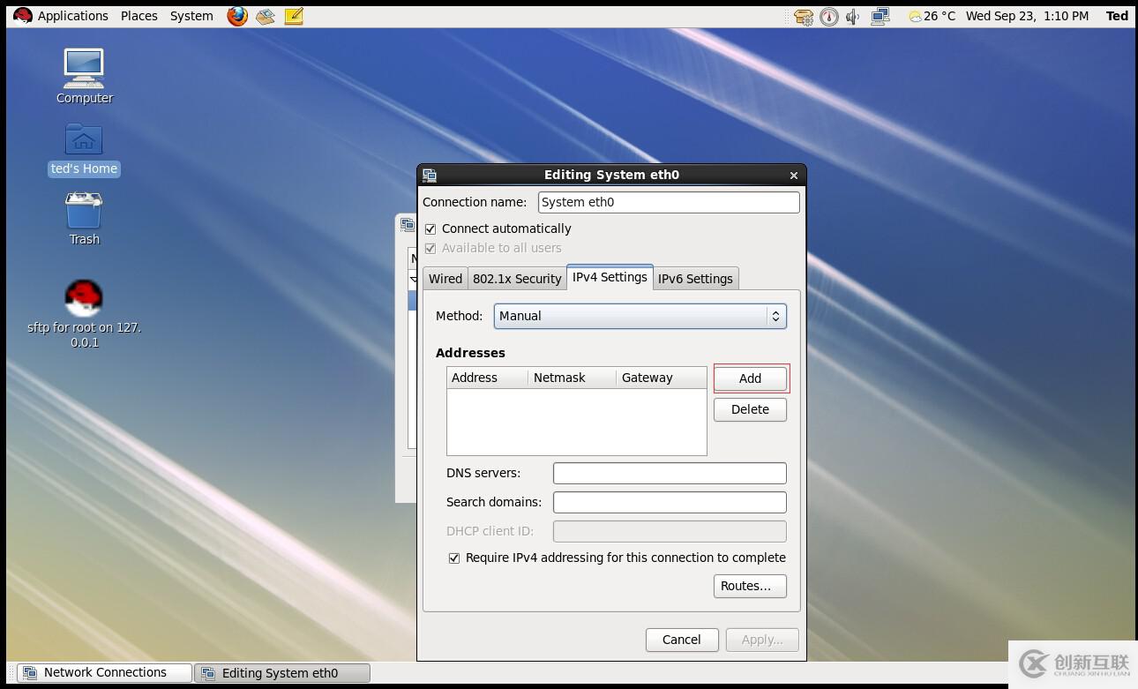Viewport: 1138px width, 689px height.
Task: Open the System menu
Action: 191,16
